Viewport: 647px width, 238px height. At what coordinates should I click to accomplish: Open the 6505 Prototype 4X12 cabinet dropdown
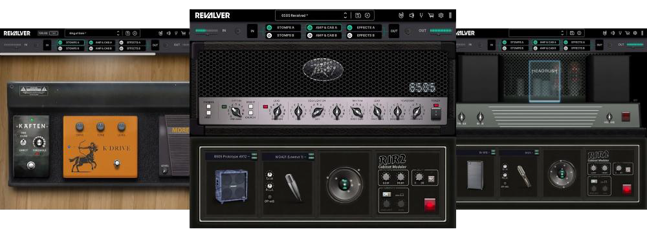[x=231, y=156]
